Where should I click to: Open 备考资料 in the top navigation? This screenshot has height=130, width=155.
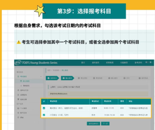click(x=138, y=63)
